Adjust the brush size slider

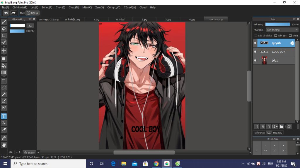click(x=17, y=26)
